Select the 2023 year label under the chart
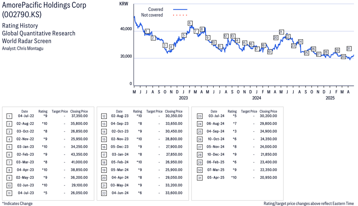Viewport: 358px width, 206px height. (x=183, y=98)
